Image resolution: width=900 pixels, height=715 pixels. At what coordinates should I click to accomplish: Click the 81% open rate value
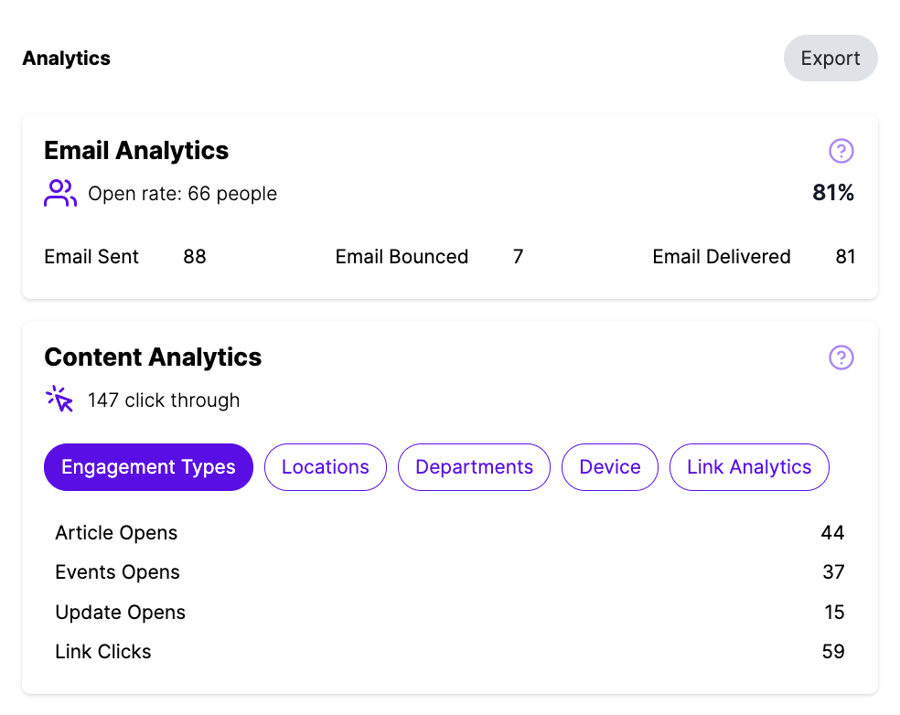(833, 193)
